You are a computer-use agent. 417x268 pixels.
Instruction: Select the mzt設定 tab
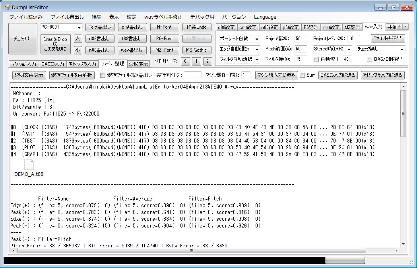pyautogui.click(x=332, y=27)
